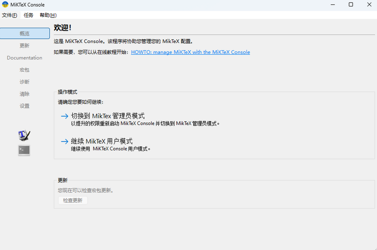This screenshot has height=250, width=377.
Task: Click the MiKTeX logo in title bar
Action: 5,5
